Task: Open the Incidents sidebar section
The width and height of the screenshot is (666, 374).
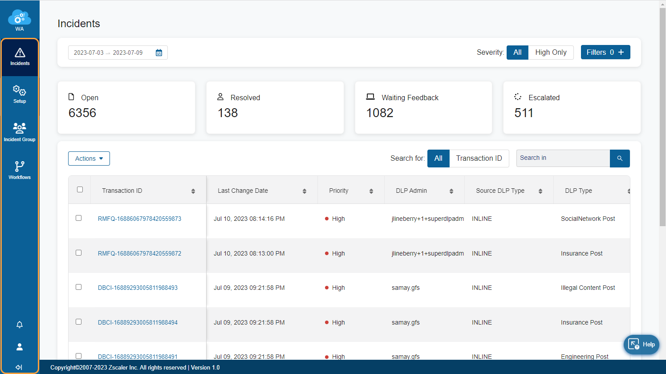Action: pyautogui.click(x=20, y=57)
